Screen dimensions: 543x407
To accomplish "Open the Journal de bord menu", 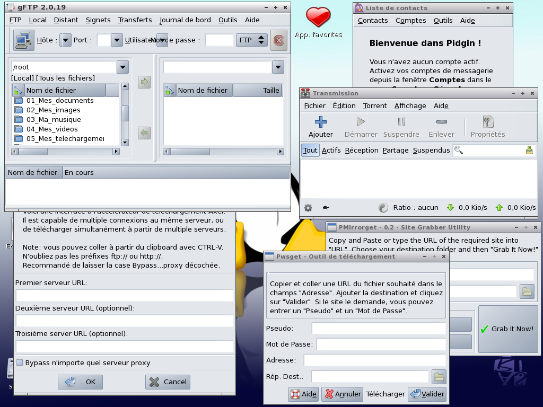I will [x=185, y=20].
